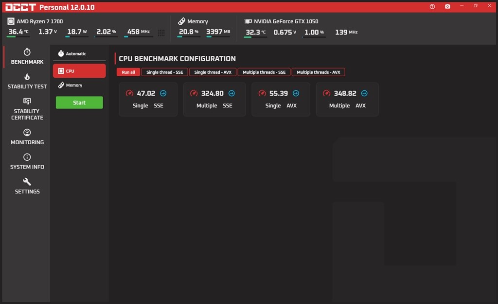
Task: Open Settings wrench section
Action: [x=27, y=186]
